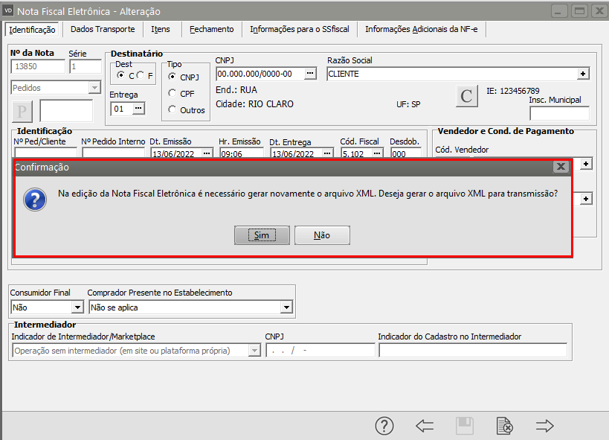Expand the Consumidor Final dropdown

(x=77, y=307)
